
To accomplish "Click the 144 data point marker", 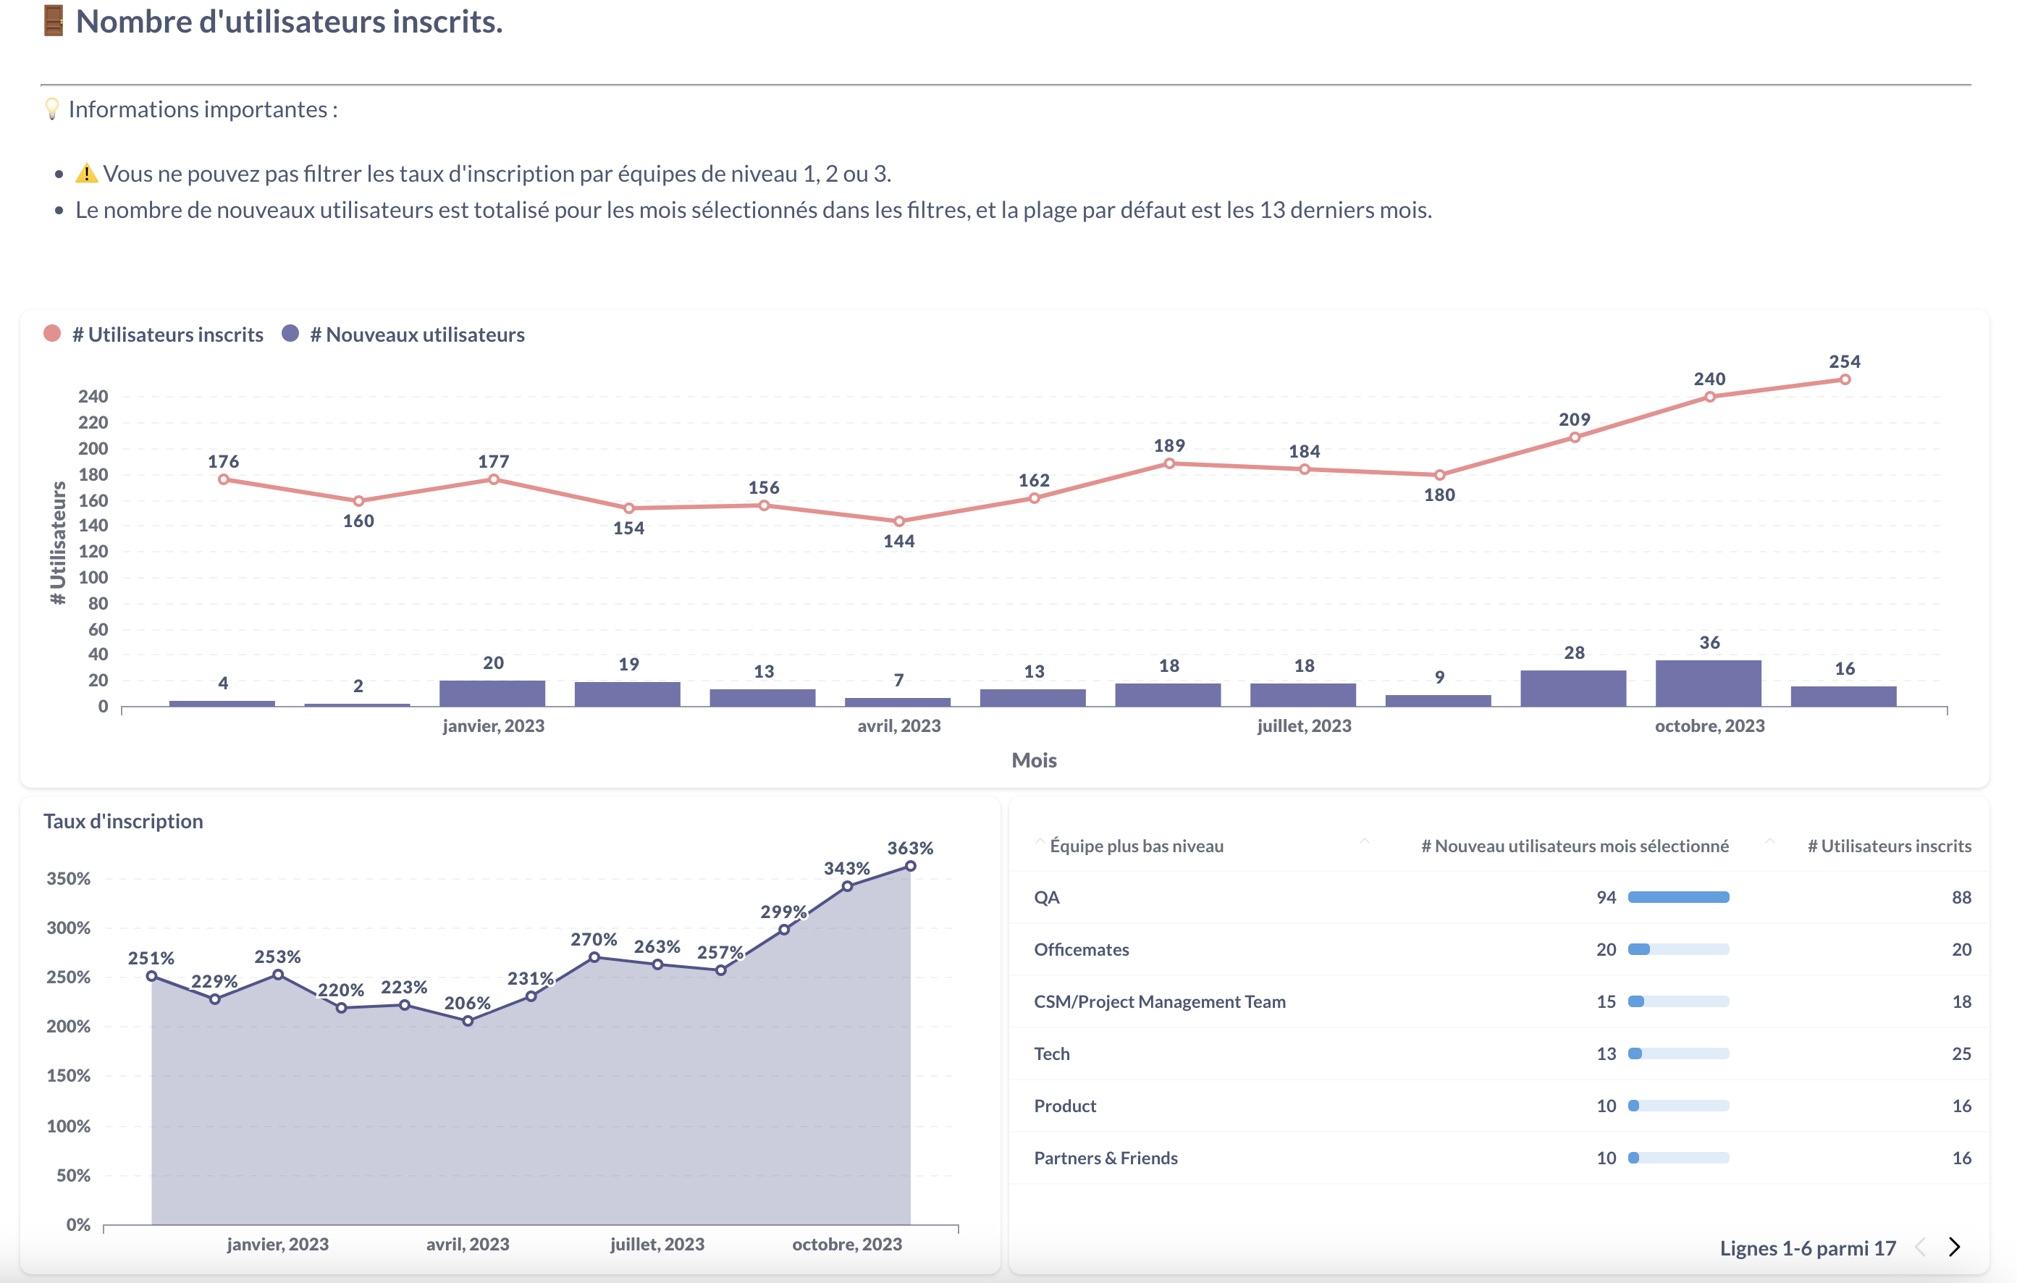I will tap(898, 521).
